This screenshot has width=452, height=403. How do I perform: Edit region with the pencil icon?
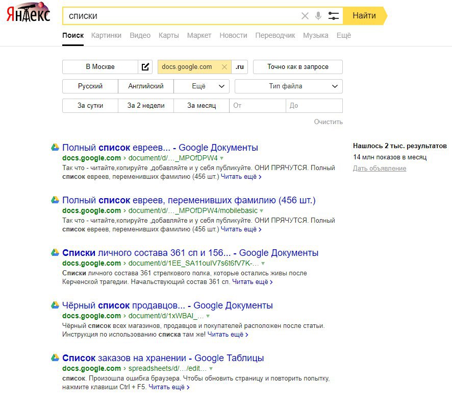[x=145, y=67]
